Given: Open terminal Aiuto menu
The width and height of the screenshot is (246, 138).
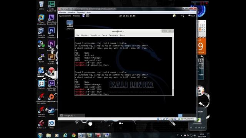Looking at the screenshot, I should click(122, 35).
